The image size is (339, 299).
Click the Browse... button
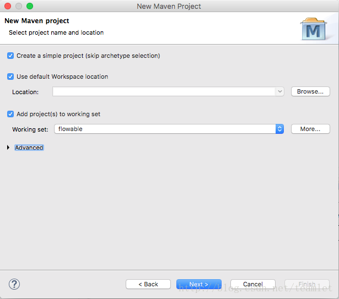tap(310, 91)
